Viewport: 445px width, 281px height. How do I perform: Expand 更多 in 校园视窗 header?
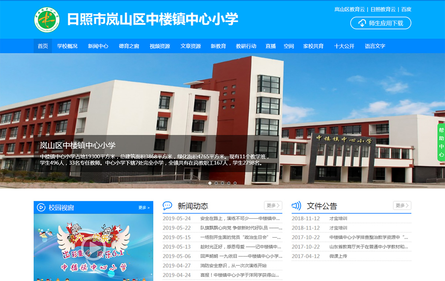click(144, 208)
